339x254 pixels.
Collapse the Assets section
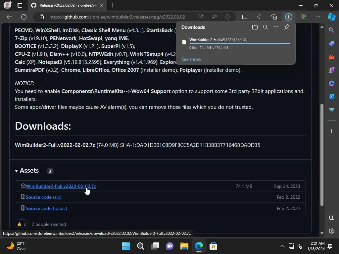(27, 171)
